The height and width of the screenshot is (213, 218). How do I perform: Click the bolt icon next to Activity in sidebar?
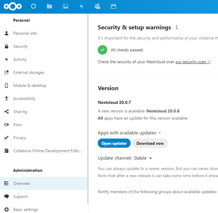(6, 59)
